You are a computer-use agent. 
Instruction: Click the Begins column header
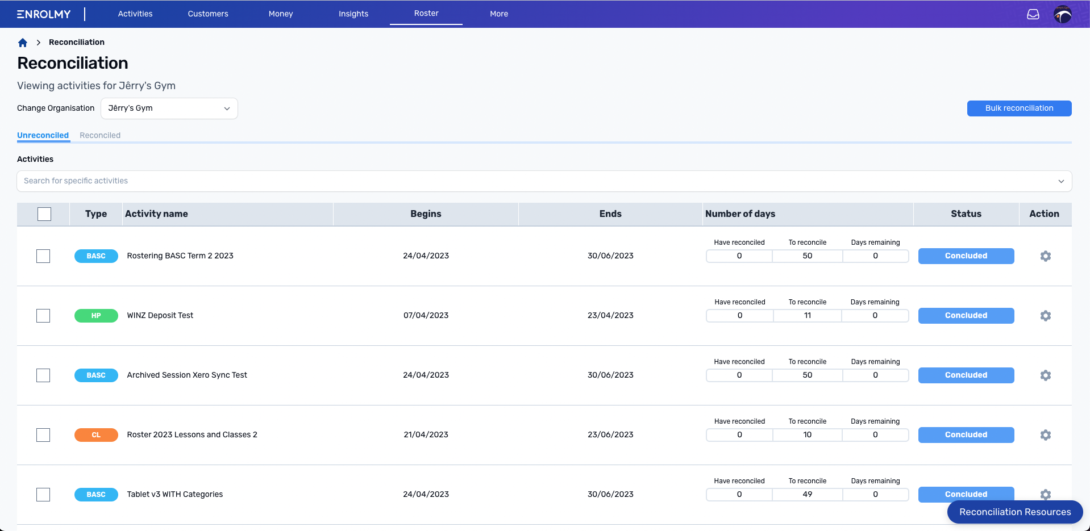426,214
